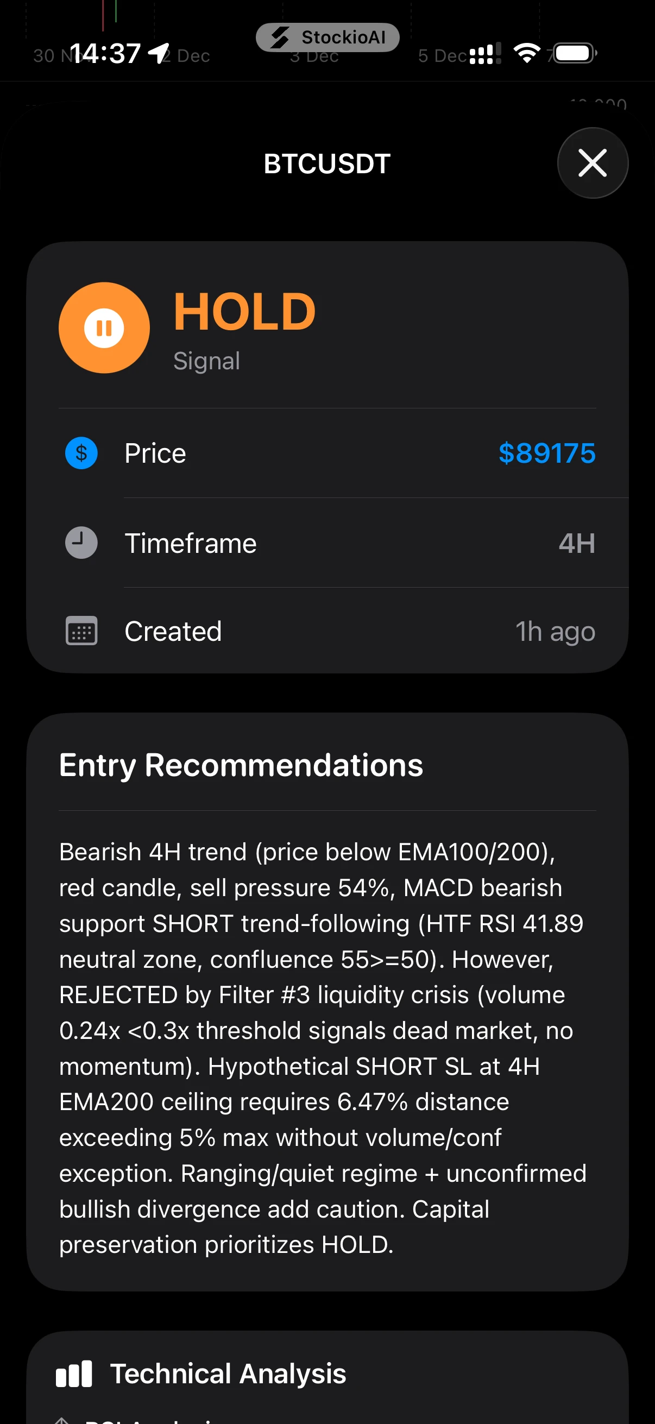655x1424 pixels.
Task: Close the BTCUSDT signal sheet
Action: (x=593, y=163)
